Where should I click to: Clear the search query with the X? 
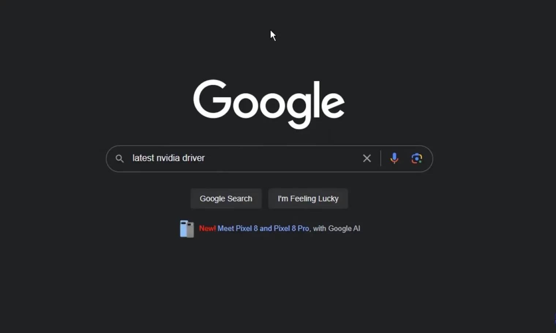[x=367, y=158]
